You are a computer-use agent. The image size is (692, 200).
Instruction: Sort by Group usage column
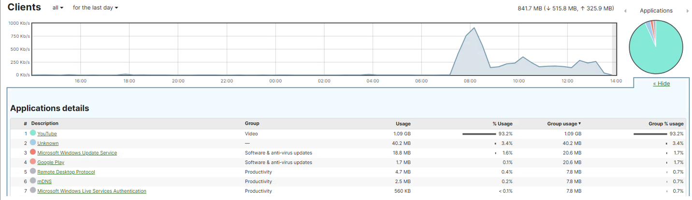point(564,124)
